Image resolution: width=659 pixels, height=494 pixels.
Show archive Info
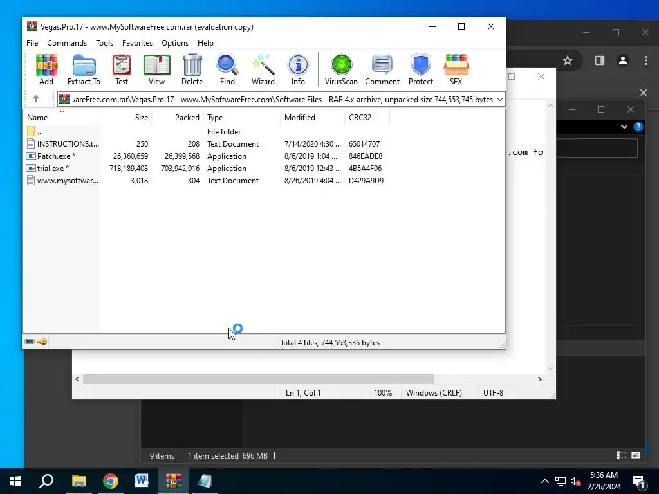[x=298, y=69]
